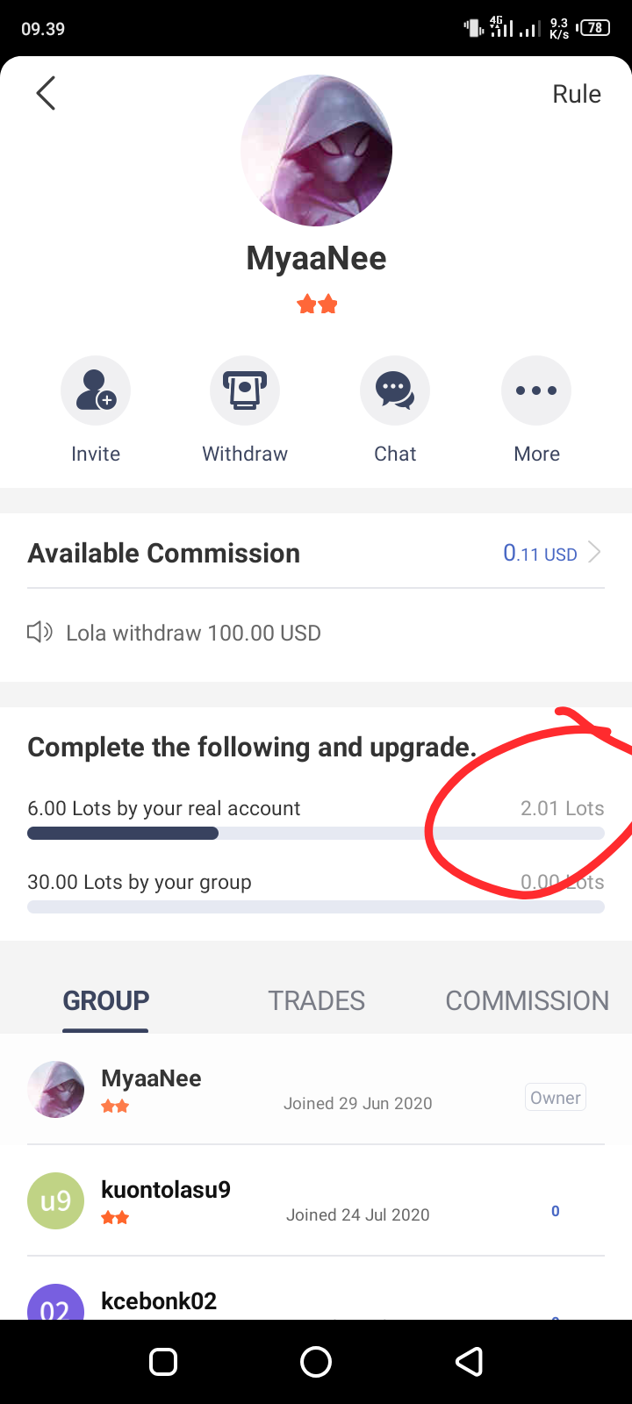Tap the back arrow icon
Image resolution: width=632 pixels, height=1404 pixels.
click(46, 93)
